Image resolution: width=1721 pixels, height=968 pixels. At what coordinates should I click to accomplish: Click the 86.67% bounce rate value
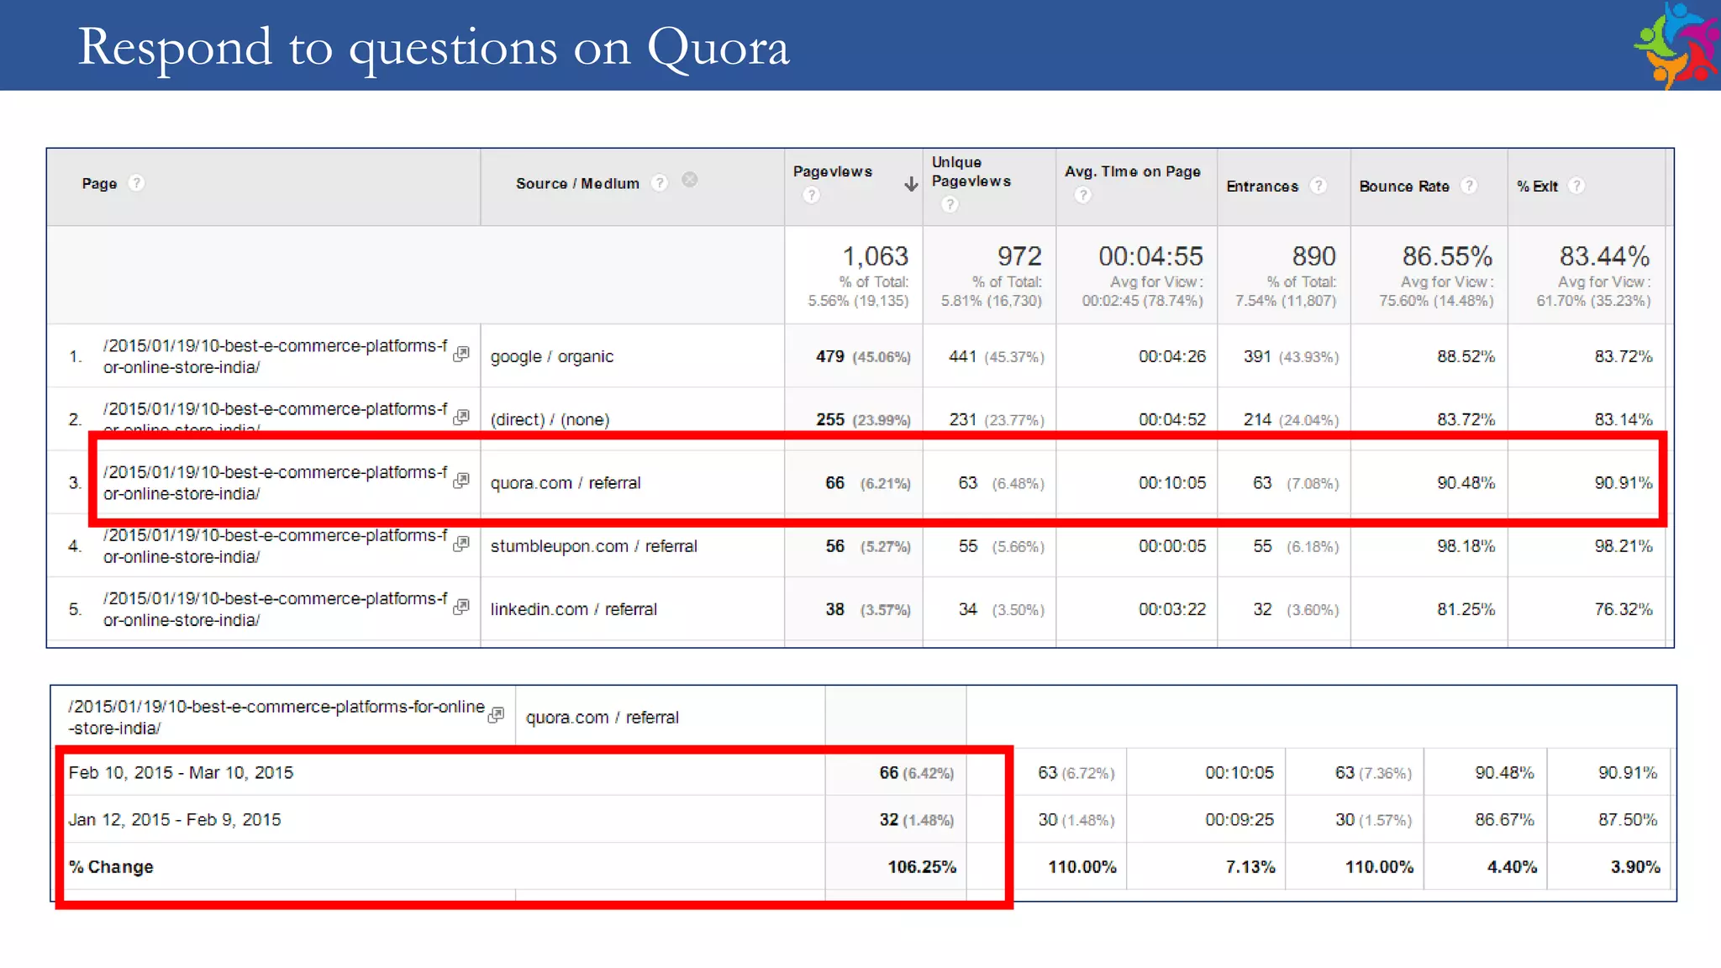tap(1504, 820)
